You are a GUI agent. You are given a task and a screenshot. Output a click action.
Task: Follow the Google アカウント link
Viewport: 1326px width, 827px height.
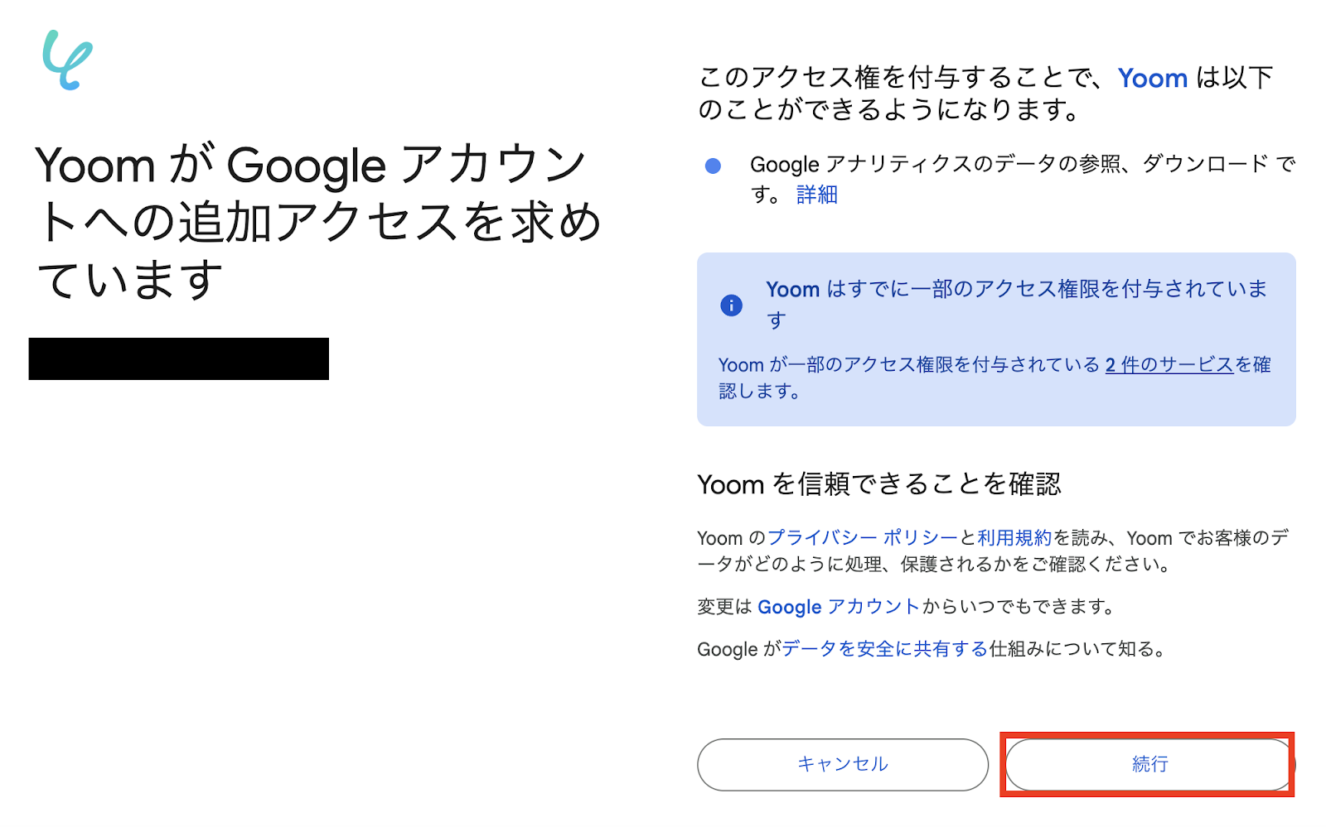838,607
